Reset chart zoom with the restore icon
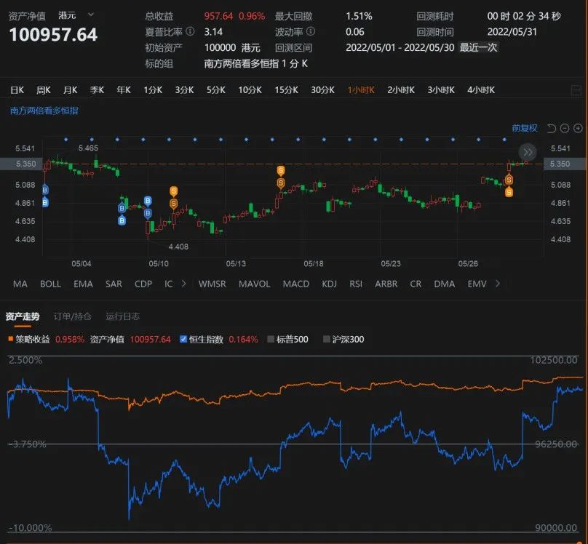 click(x=551, y=128)
